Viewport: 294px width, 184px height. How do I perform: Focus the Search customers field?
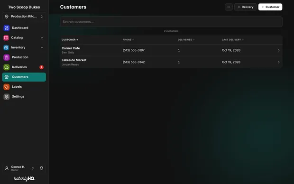pyautogui.click(x=171, y=22)
